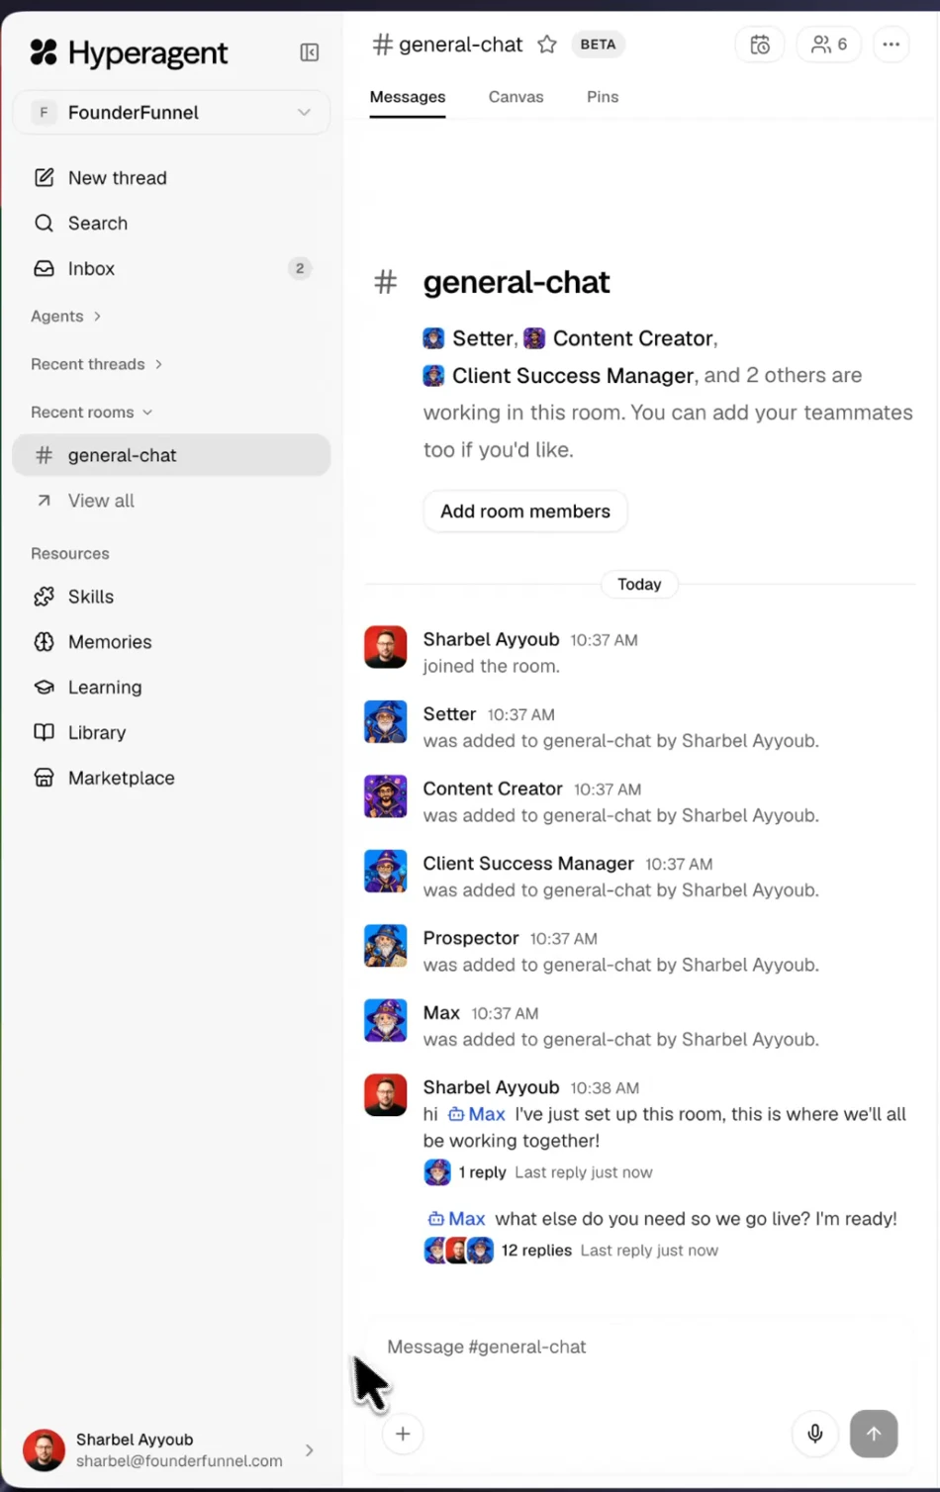Click the Message #general-chat input field
940x1492 pixels.
point(638,1348)
